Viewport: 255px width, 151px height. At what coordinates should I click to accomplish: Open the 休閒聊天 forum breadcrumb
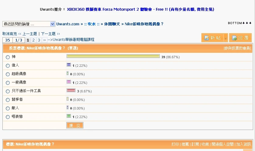tap(111, 24)
